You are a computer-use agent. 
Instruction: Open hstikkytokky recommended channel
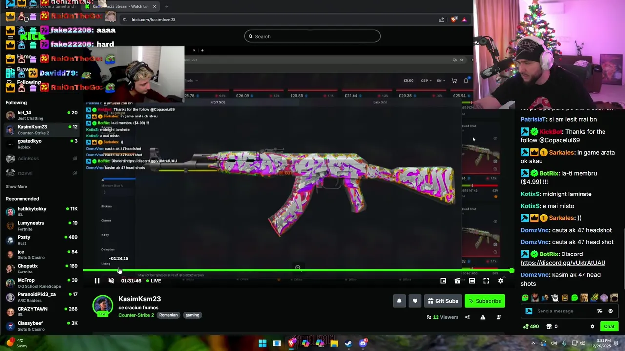(x=42, y=212)
